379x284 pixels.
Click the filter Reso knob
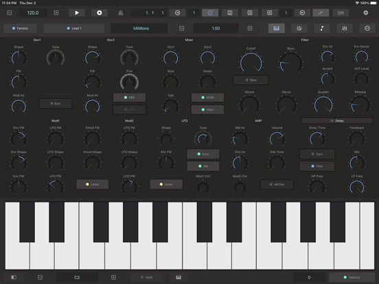(290, 63)
